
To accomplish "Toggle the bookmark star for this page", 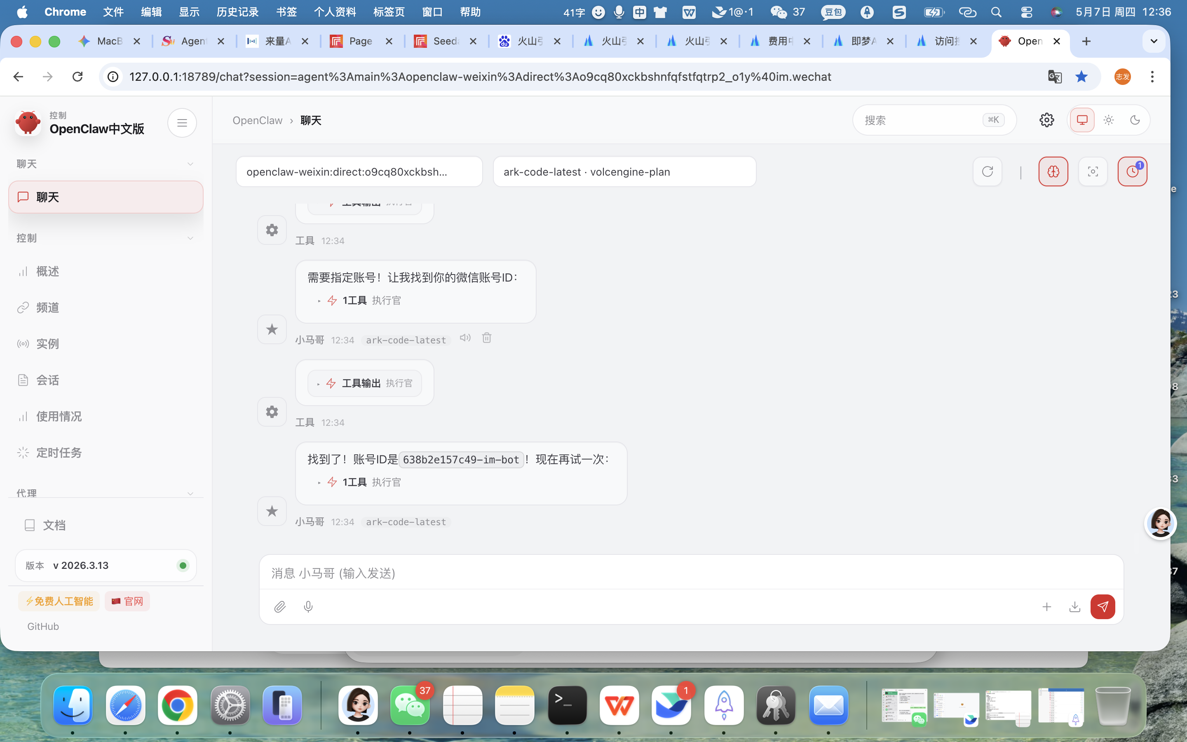I will click(1081, 77).
